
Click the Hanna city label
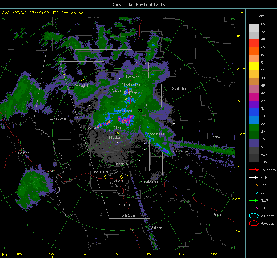(x=215, y=137)
